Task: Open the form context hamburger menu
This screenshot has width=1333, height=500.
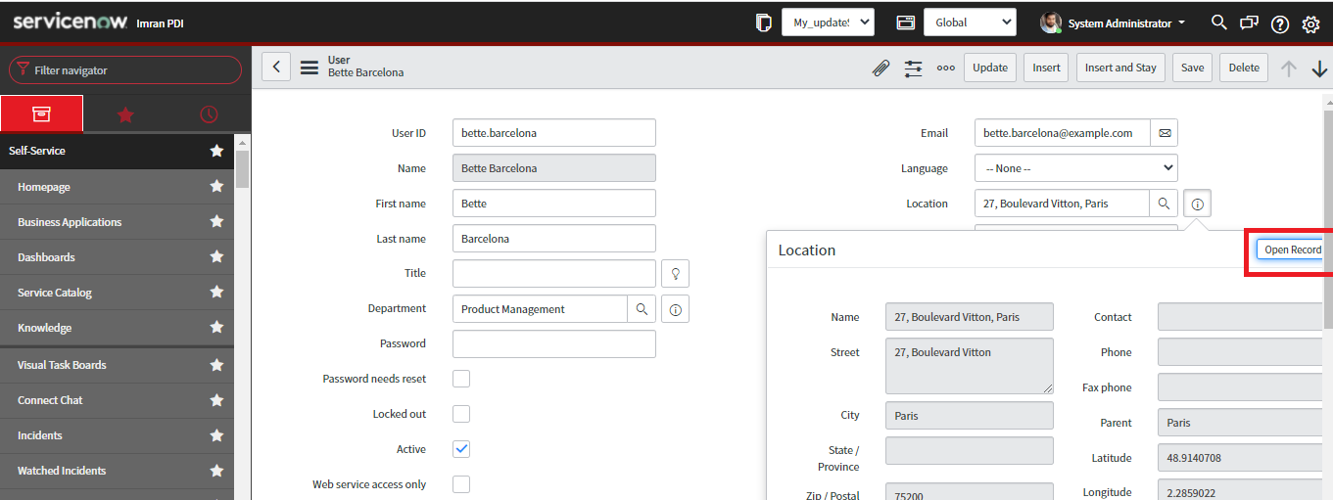Action: coord(309,68)
